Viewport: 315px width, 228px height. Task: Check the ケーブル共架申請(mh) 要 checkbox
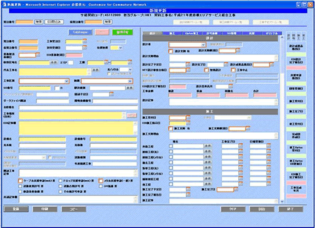[20, 180]
